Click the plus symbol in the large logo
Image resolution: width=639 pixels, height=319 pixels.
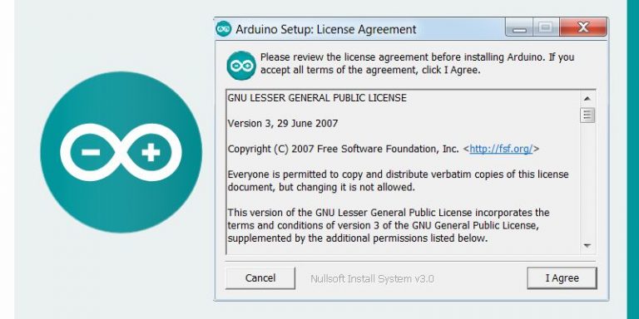151,152
